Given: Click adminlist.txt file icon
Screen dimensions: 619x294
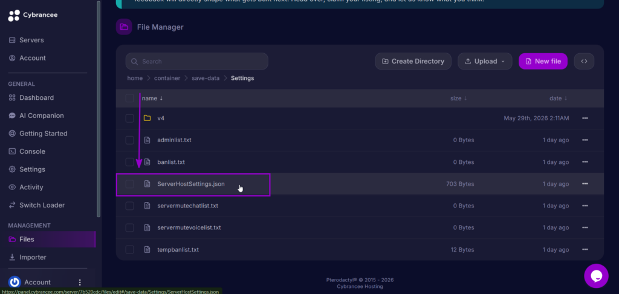Looking at the screenshot, I should (147, 140).
